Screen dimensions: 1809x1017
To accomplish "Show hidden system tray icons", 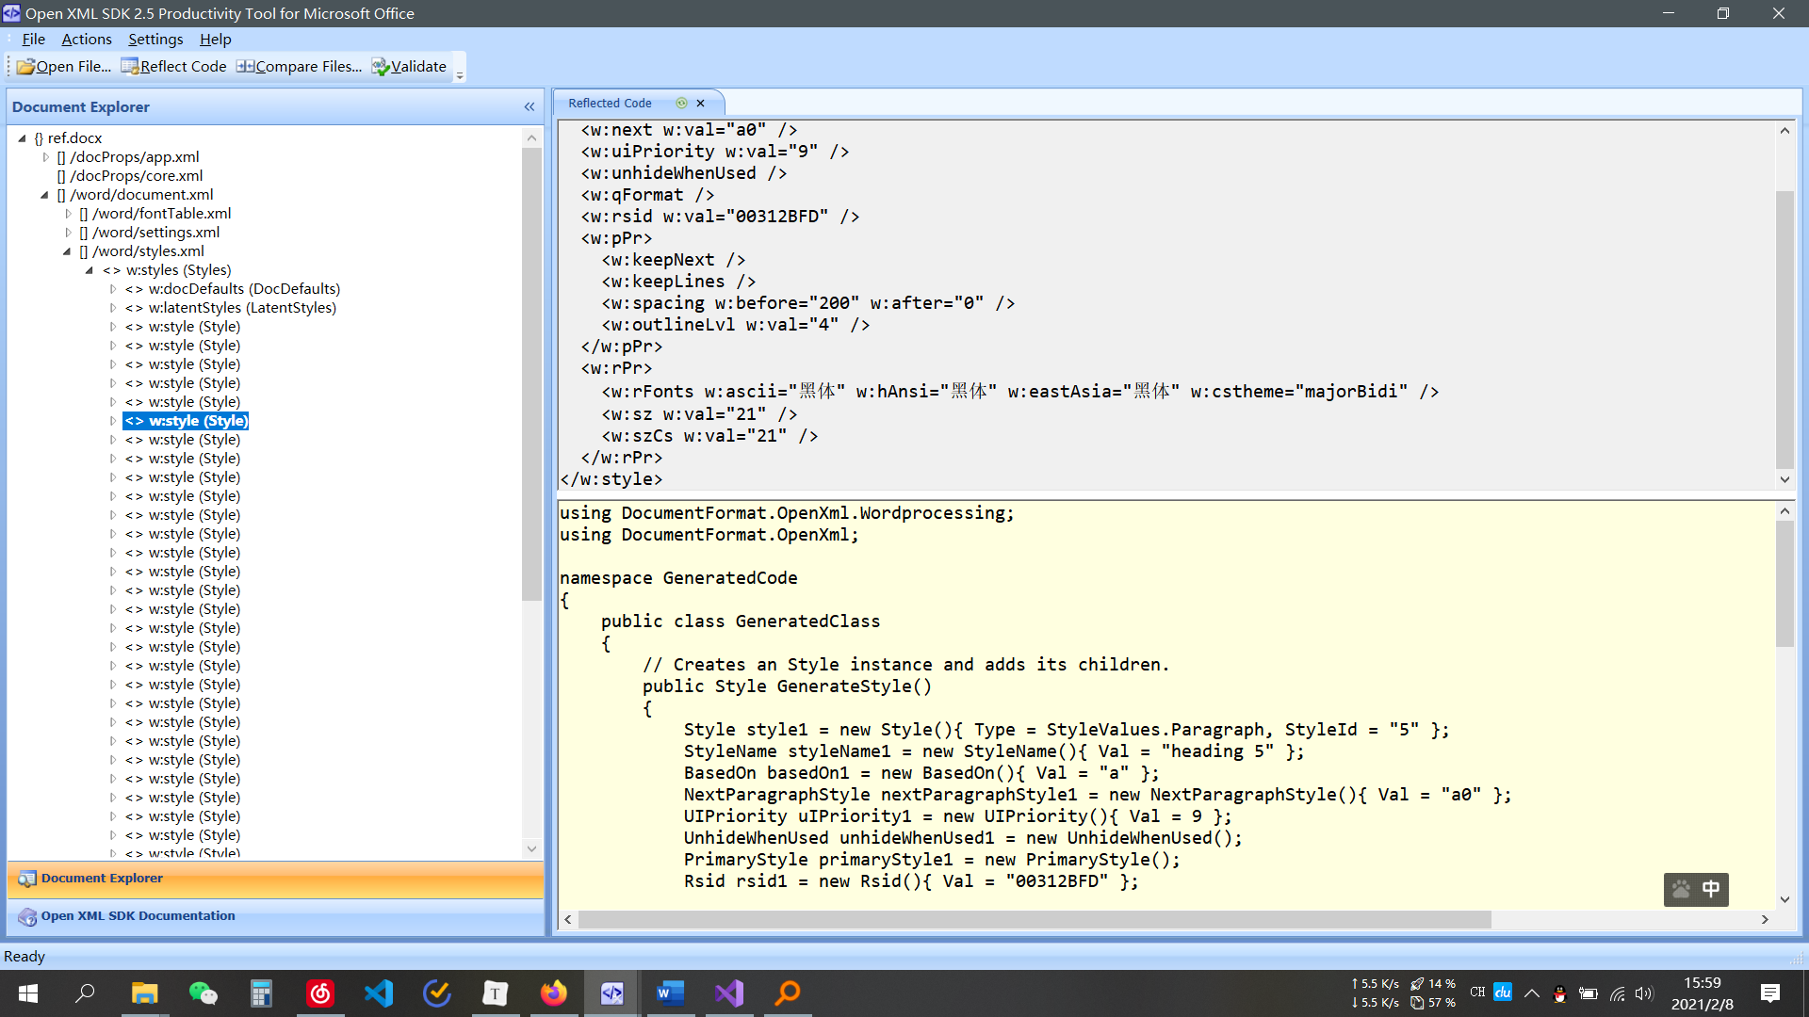I will point(1532,993).
